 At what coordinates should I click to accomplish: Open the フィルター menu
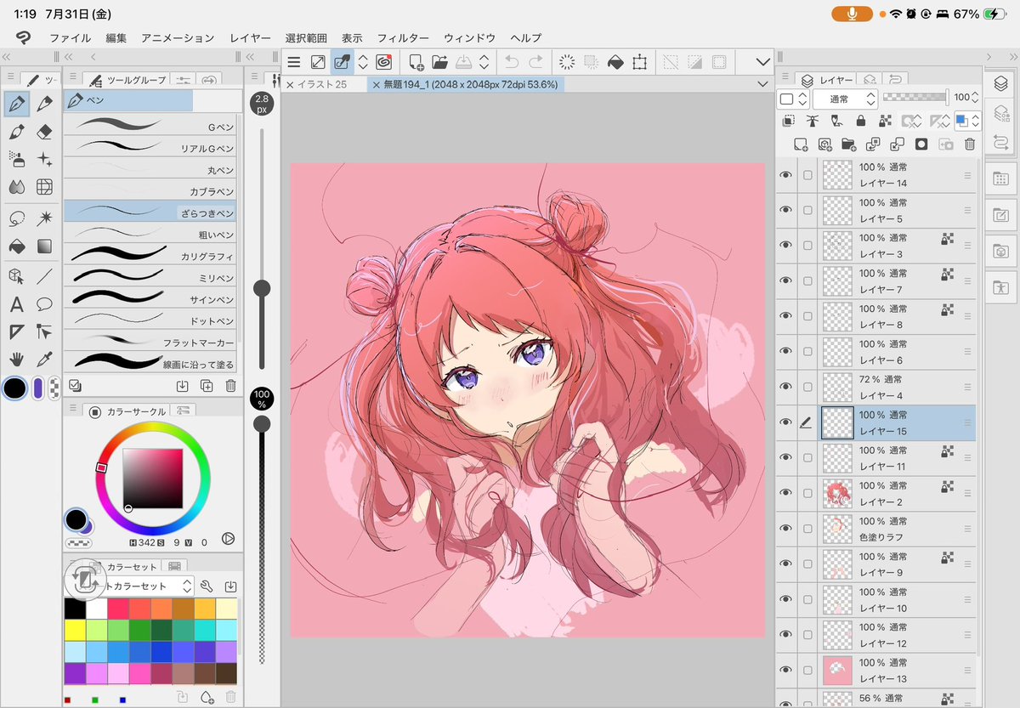pyautogui.click(x=403, y=38)
